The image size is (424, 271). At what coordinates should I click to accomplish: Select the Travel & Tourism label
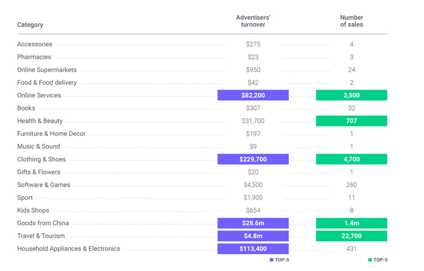click(x=41, y=236)
